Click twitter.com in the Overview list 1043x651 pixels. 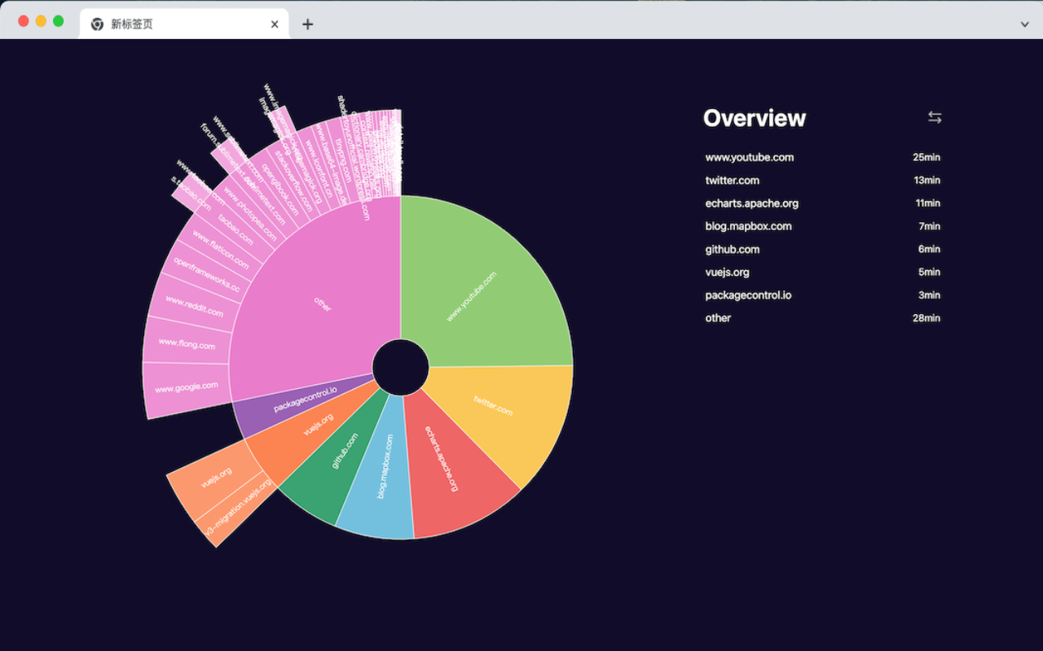(x=733, y=181)
